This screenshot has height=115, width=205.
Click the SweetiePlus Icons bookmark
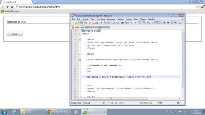10,11
